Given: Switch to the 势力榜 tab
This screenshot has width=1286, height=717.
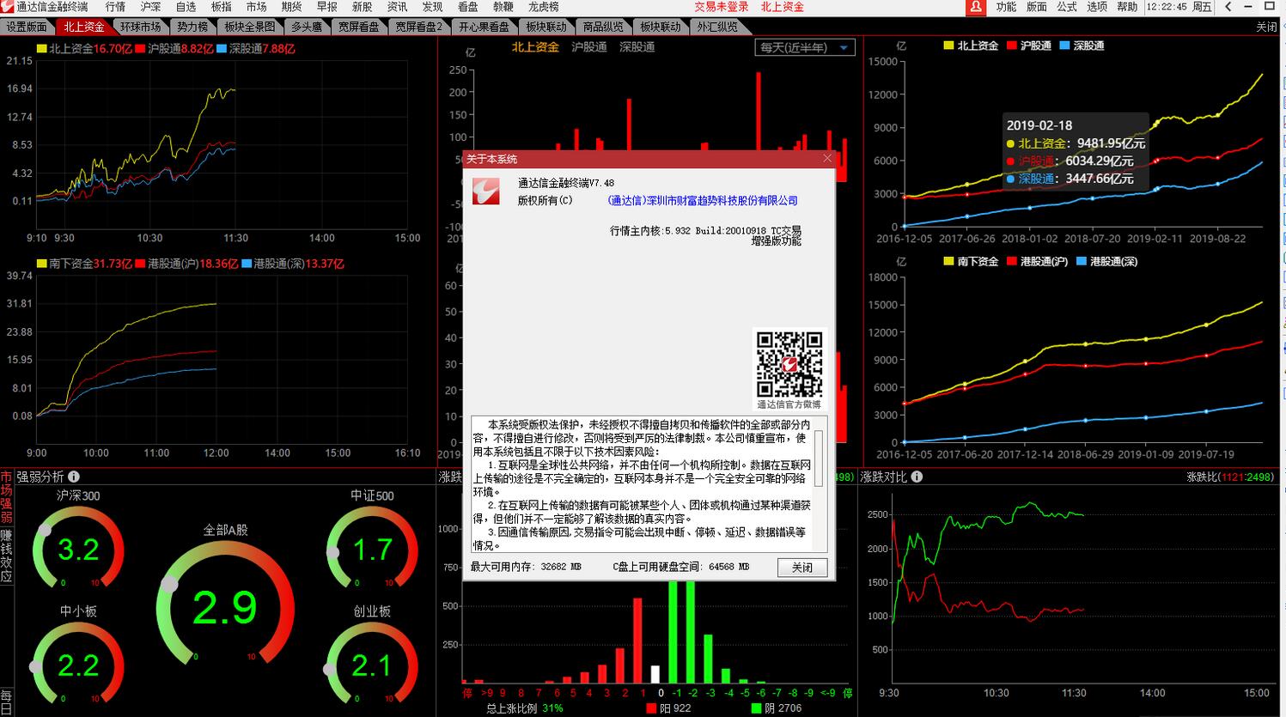Looking at the screenshot, I should 192,27.
